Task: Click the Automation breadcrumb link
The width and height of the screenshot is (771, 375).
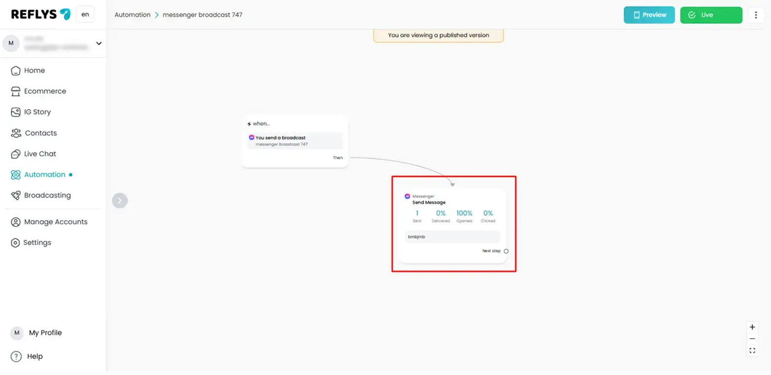Action: click(x=132, y=15)
